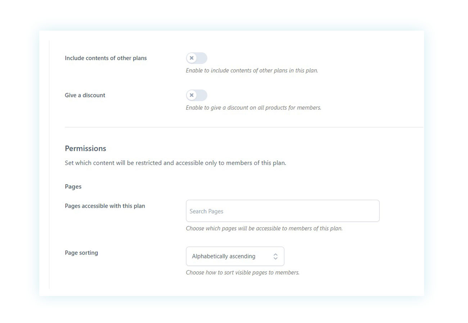Image resolution: width=468 pixels, height=323 pixels.
Task: Click the up-down chevron icon in Page sorting
Action: tap(275, 256)
